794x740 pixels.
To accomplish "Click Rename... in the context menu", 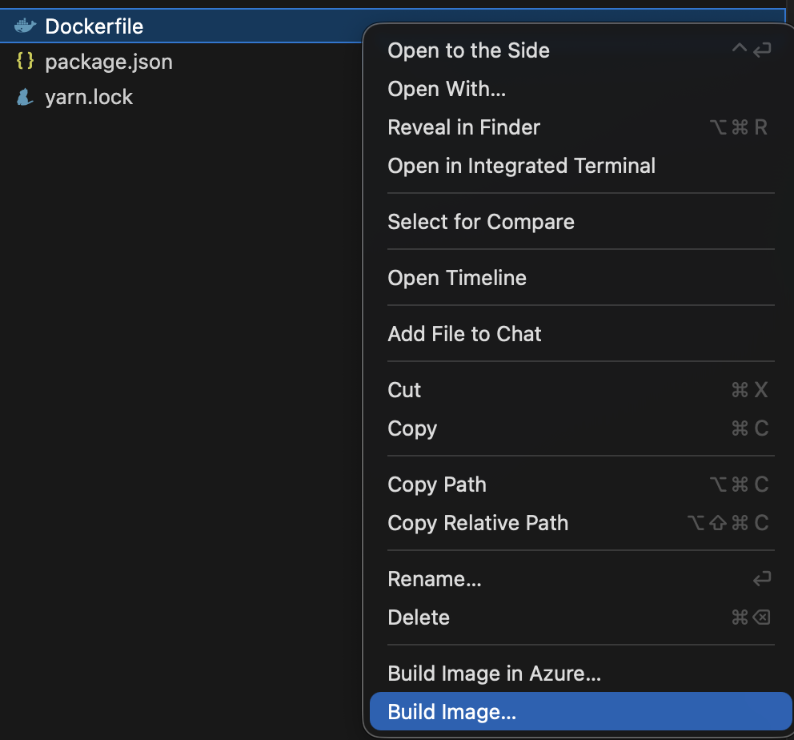I will [x=434, y=579].
